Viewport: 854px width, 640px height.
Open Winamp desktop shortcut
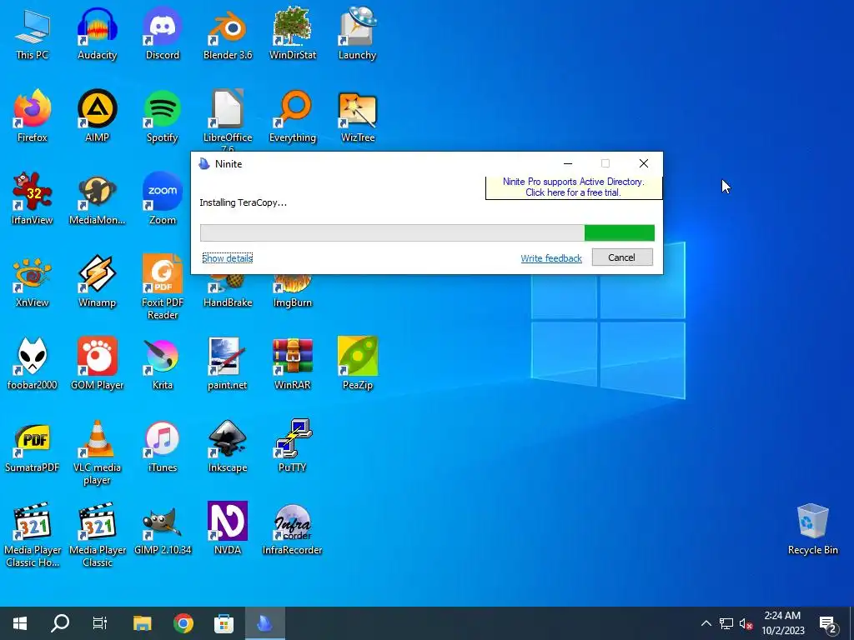tap(97, 282)
